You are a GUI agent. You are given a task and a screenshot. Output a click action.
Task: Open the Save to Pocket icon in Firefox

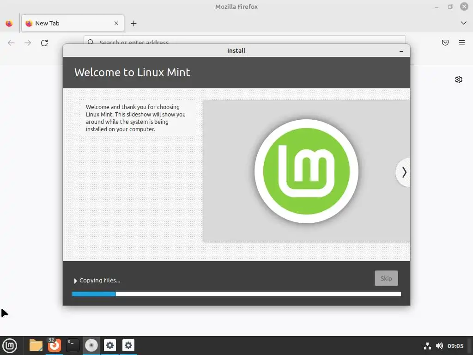point(445,43)
